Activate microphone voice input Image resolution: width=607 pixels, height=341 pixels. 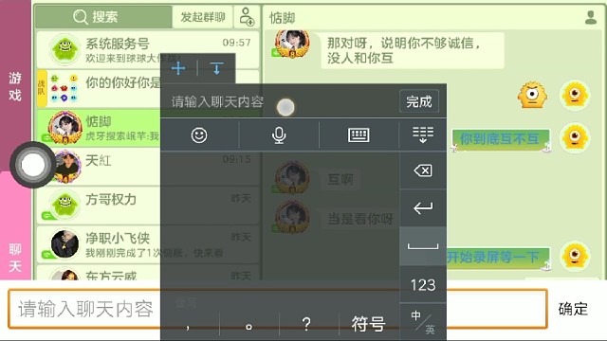[x=279, y=135]
